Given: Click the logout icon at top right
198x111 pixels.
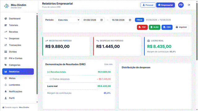Looking at the screenshot, I should pos(189,5).
